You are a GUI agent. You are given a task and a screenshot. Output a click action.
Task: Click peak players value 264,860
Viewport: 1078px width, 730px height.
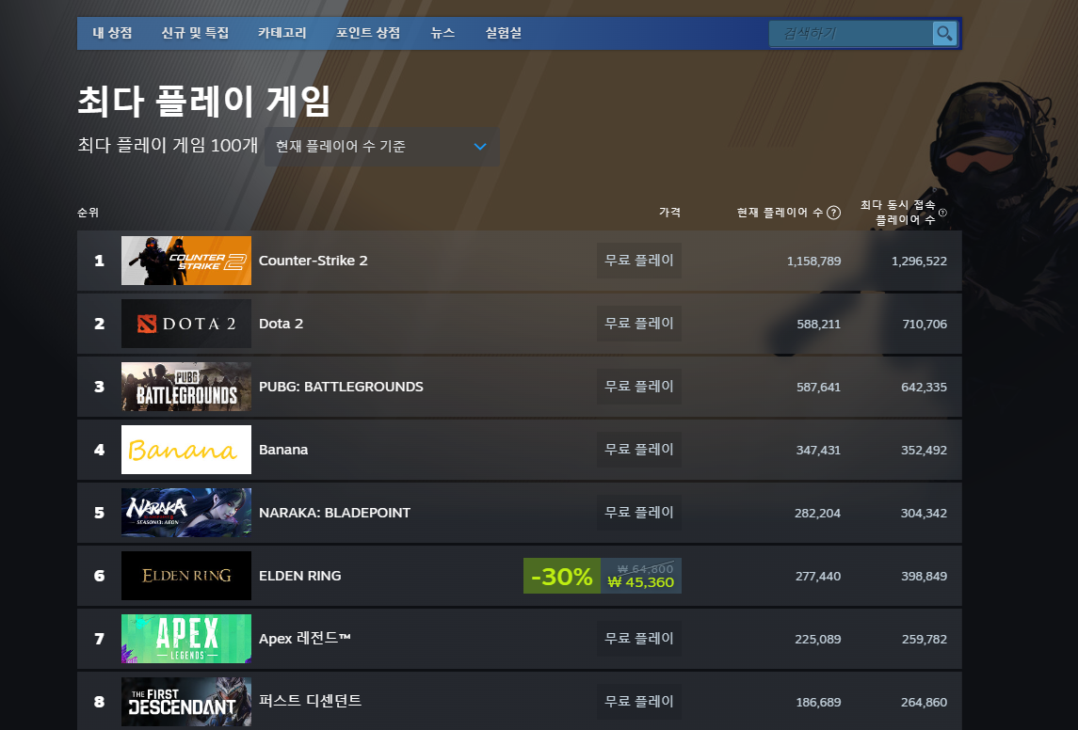pos(924,703)
